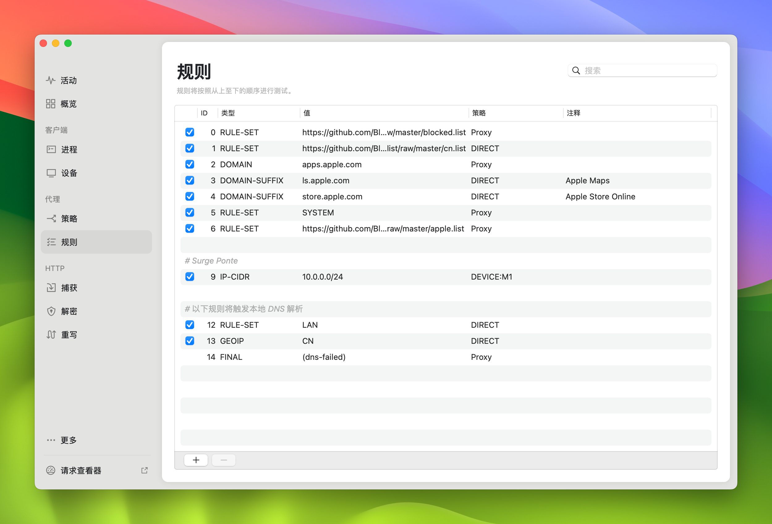
Task: Uncheck rule 1 cn.list RULE-SET
Action: click(x=190, y=148)
